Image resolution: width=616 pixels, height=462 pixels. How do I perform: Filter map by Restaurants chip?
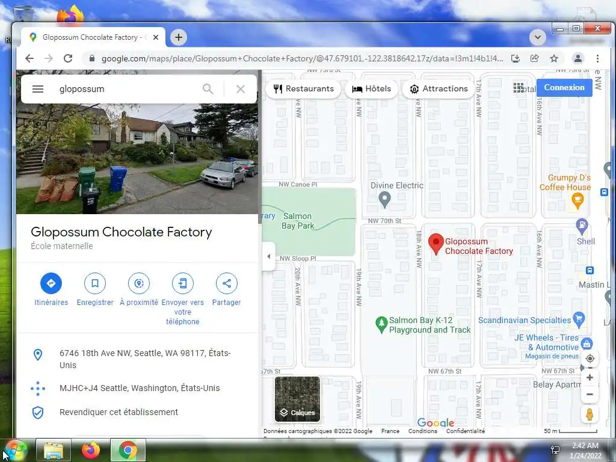pyautogui.click(x=303, y=89)
